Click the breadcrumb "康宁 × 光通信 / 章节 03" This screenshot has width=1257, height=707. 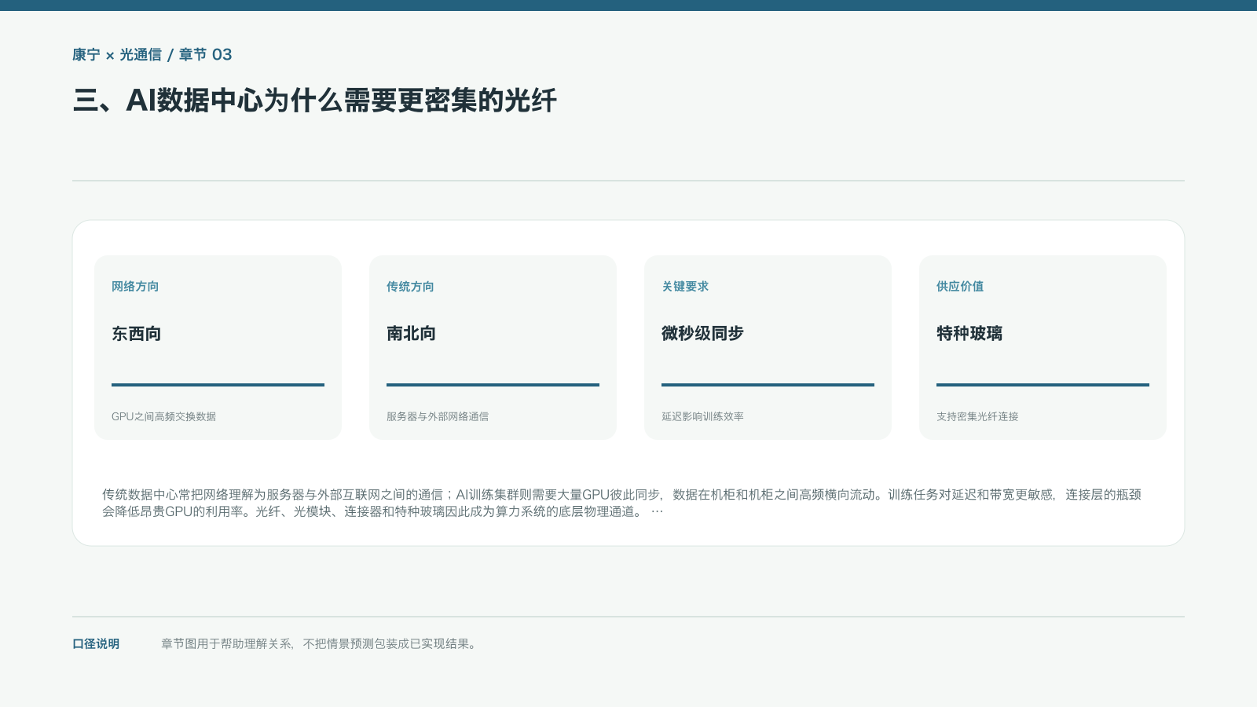click(152, 54)
